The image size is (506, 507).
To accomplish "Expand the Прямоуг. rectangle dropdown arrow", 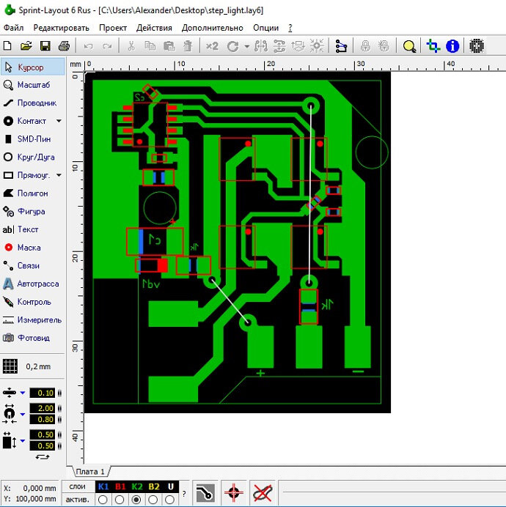I will [59, 175].
